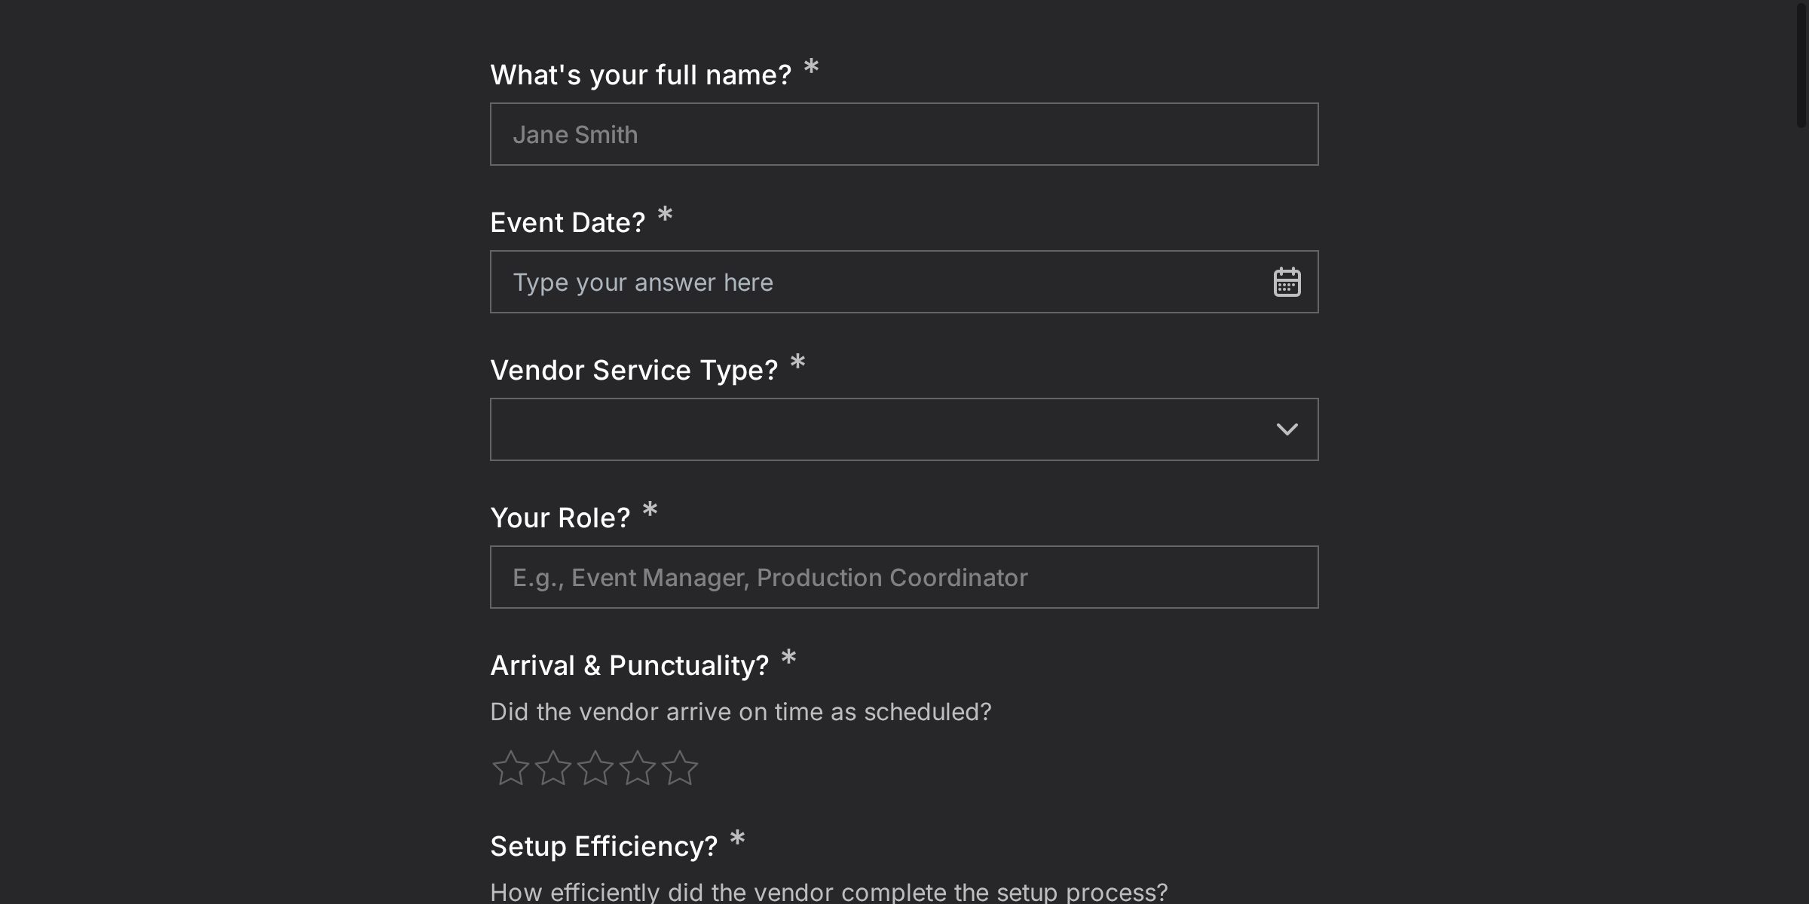Select the fourth star in the rating row
Image resolution: width=1809 pixels, height=904 pixels.
639,769
